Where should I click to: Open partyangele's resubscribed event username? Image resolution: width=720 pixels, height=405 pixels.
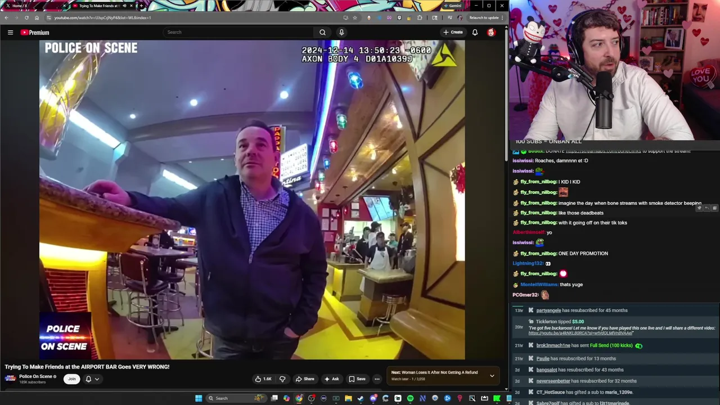click(x=548, y=310)
